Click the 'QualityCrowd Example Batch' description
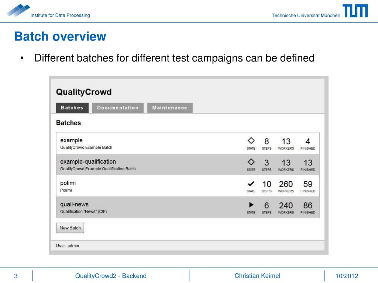The width and height of the screenshot is (378, 283). click(86, 147)
